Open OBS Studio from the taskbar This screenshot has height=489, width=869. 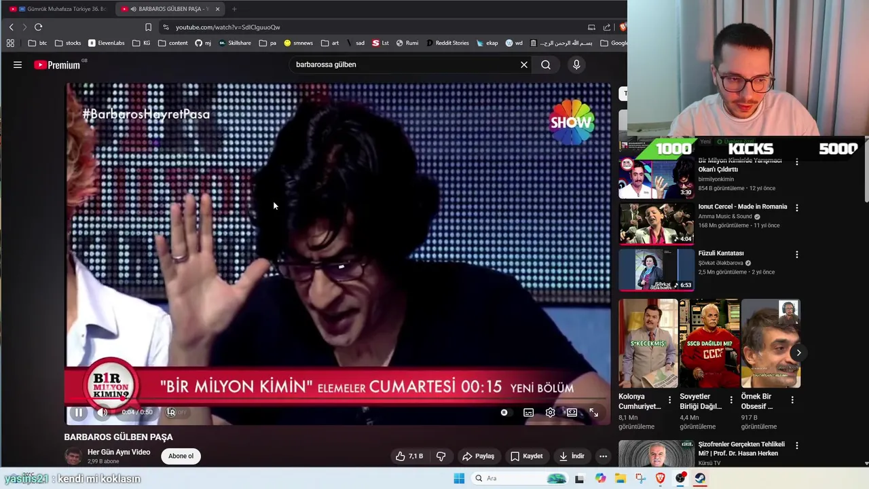[x=680, y=478]
